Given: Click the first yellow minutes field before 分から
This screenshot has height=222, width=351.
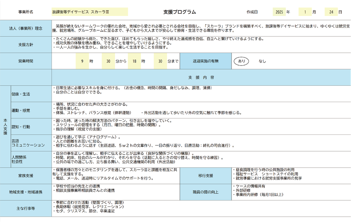Looking at the screenshot, I should tap(108, 61).
